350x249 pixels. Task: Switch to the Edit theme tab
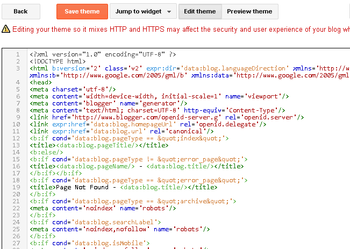click(x=199, y=11)
